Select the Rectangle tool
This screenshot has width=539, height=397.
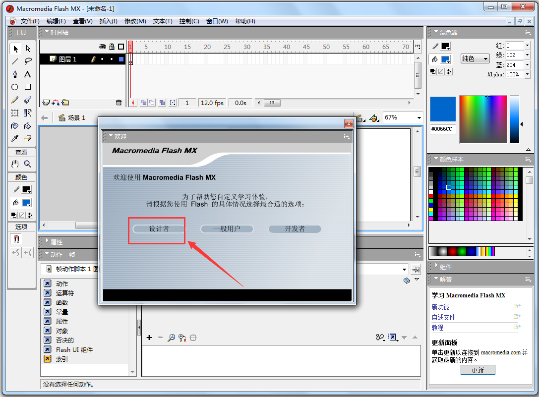click(x=28, y=87)
